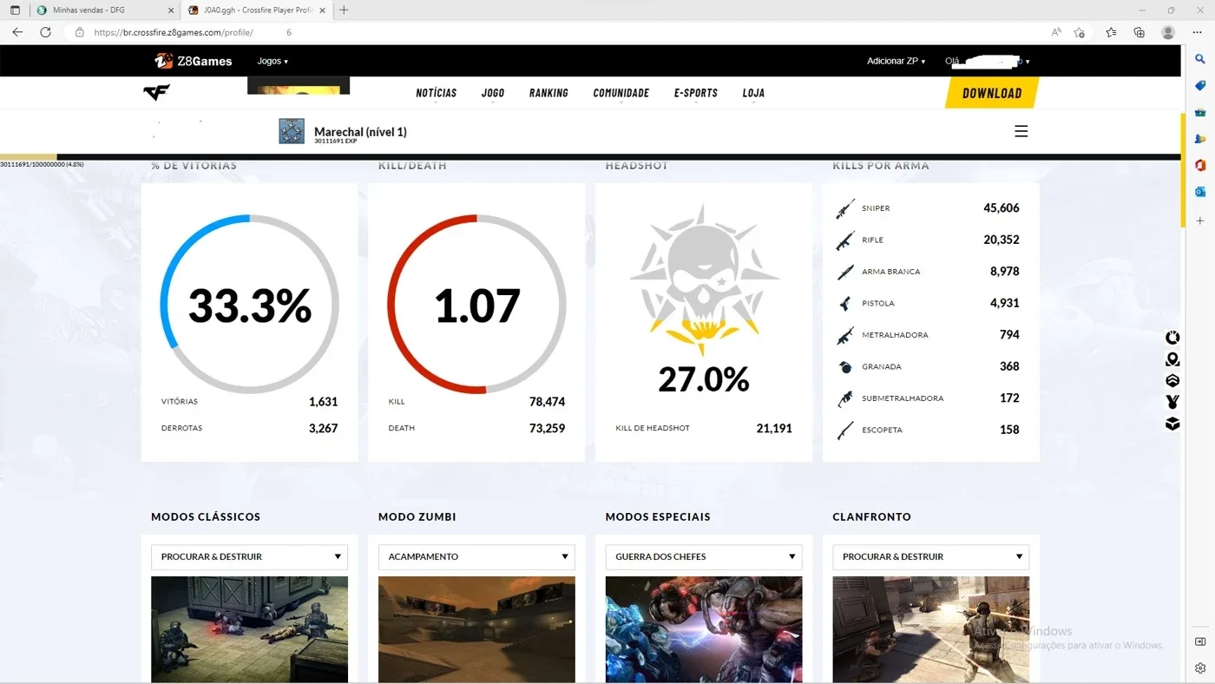This screenshot has height=684, width=1215.
Task: Open browser Collections
Action: click(1139, 32)
